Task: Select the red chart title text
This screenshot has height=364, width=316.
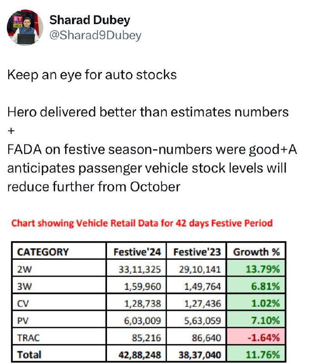Action: coord(142,223)
